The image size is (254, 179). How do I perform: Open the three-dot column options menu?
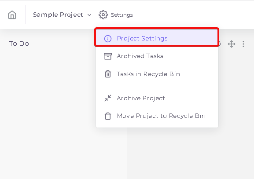point(243,44)
